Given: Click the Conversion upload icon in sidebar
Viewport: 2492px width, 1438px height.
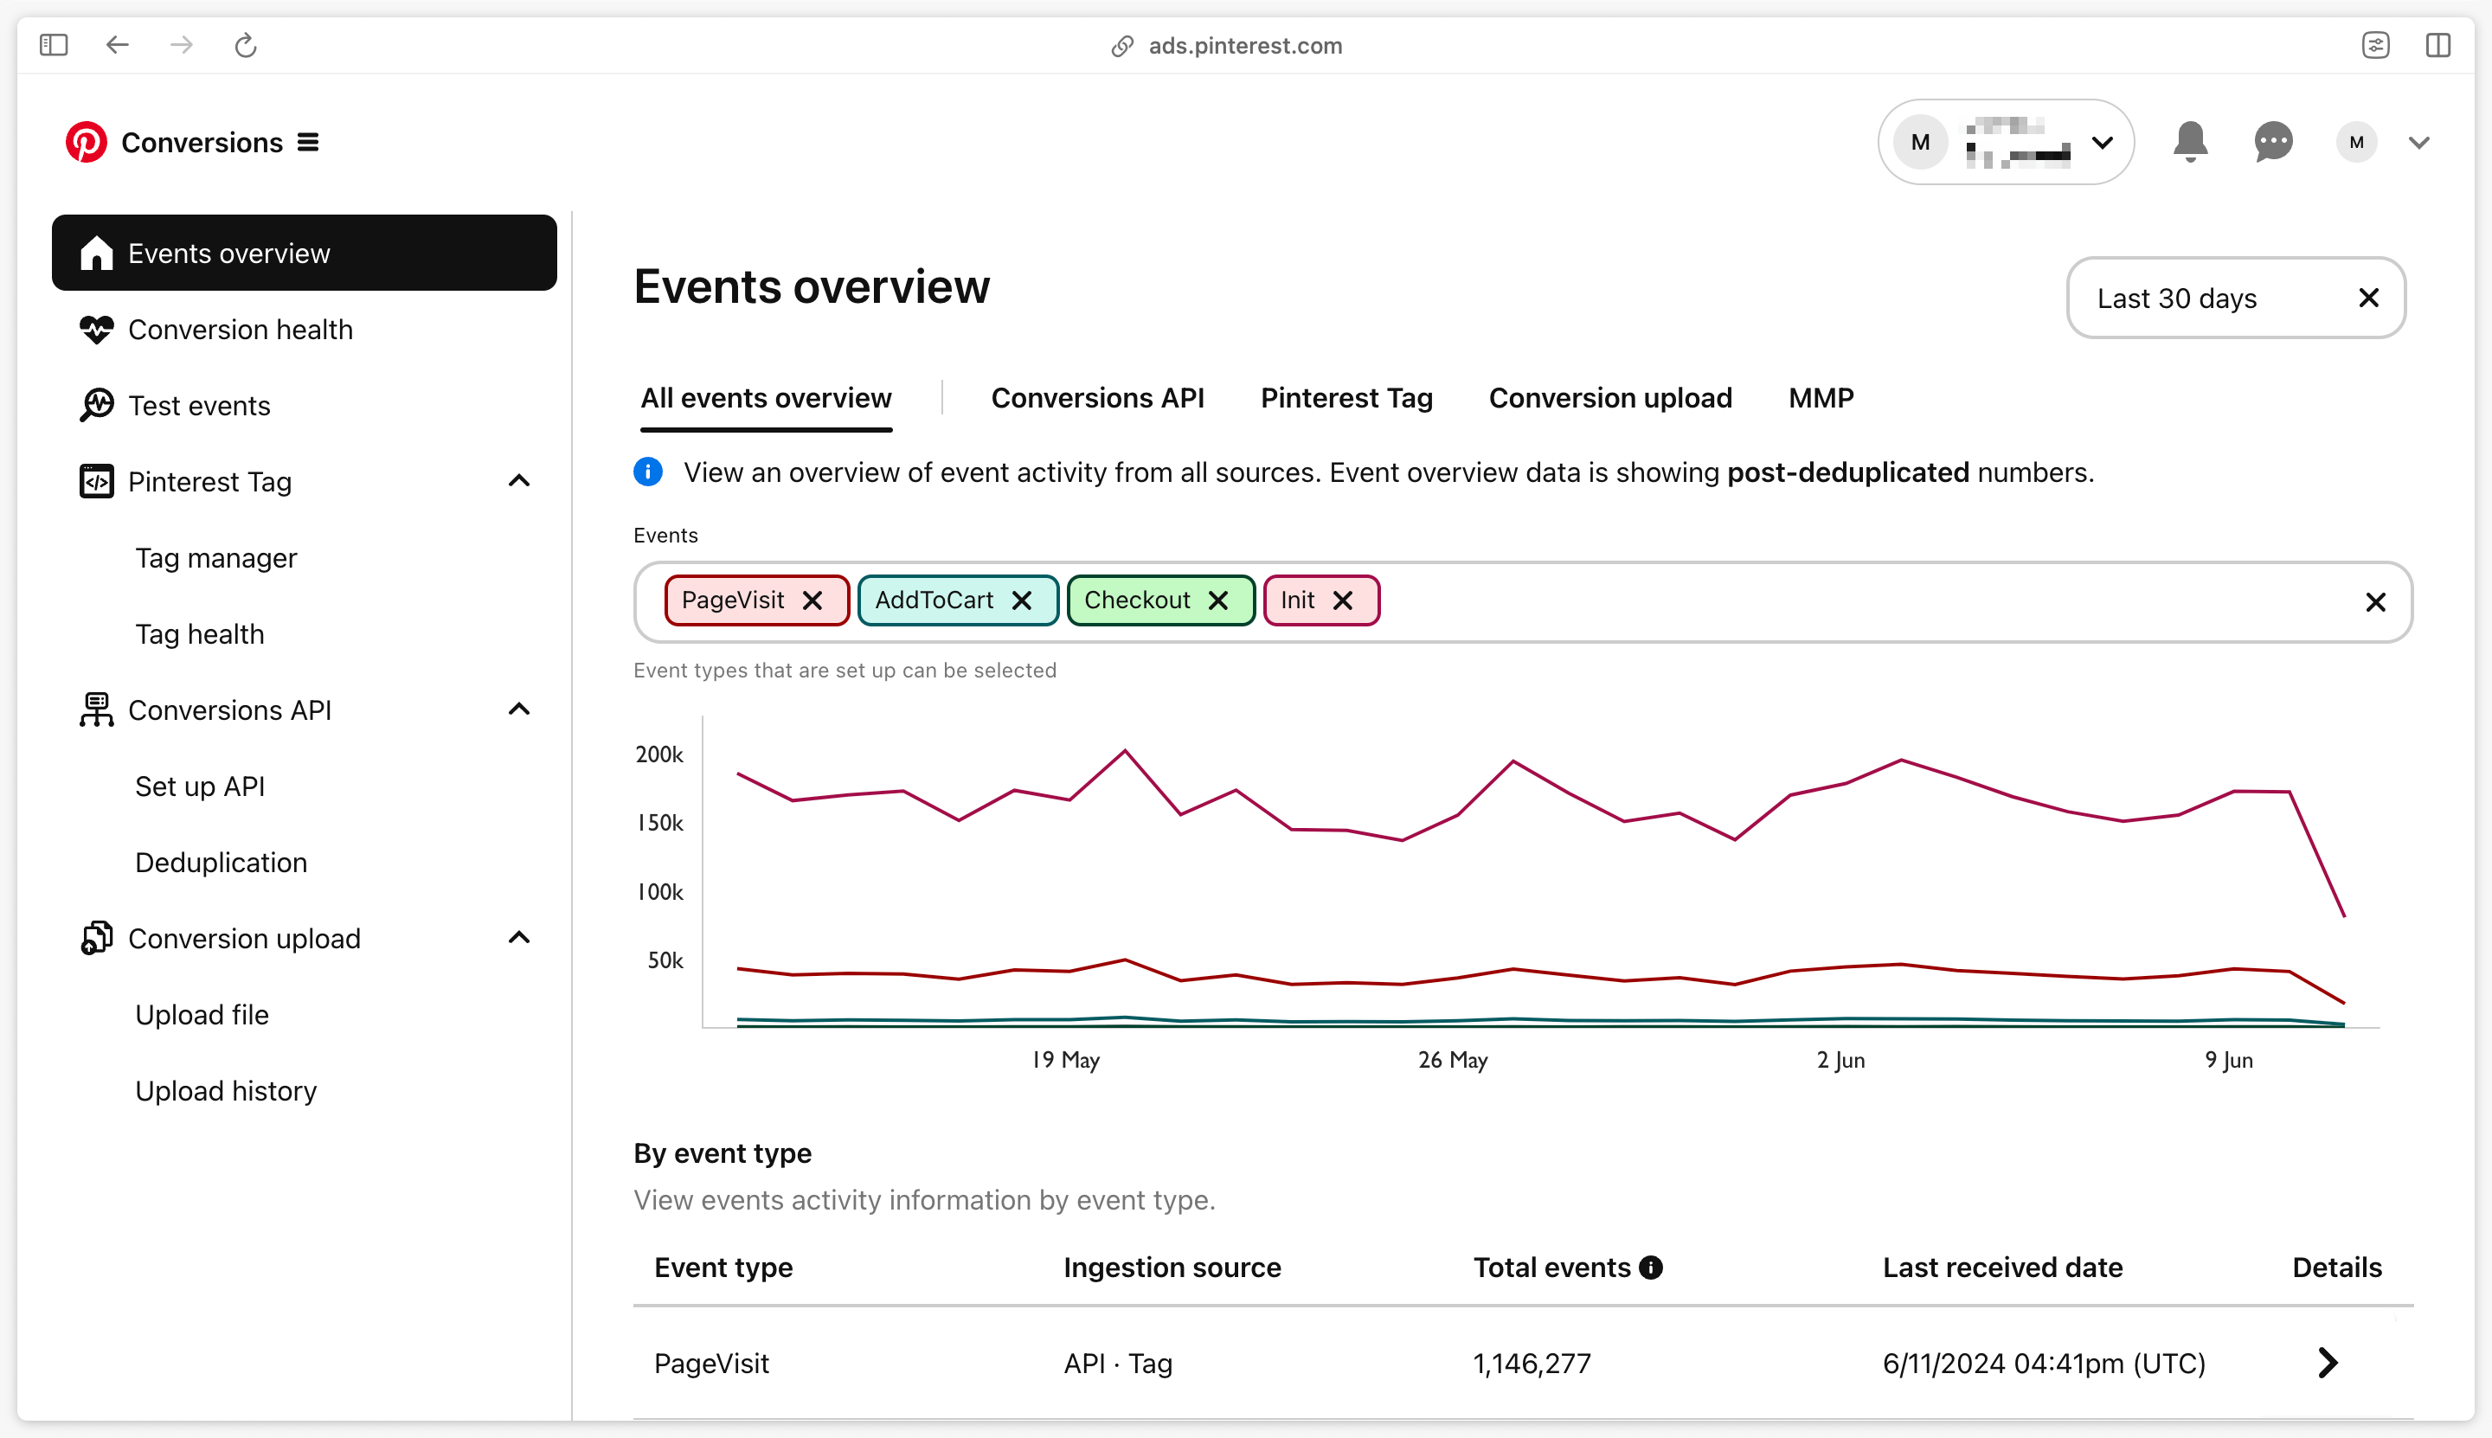Looking at the screenshot, I should 96,938.
